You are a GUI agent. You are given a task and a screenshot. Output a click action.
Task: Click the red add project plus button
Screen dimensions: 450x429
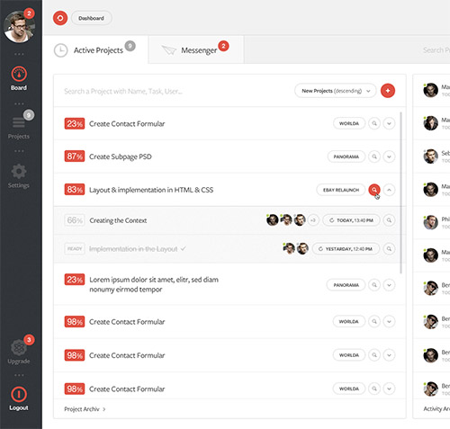(x=388, y=91)
